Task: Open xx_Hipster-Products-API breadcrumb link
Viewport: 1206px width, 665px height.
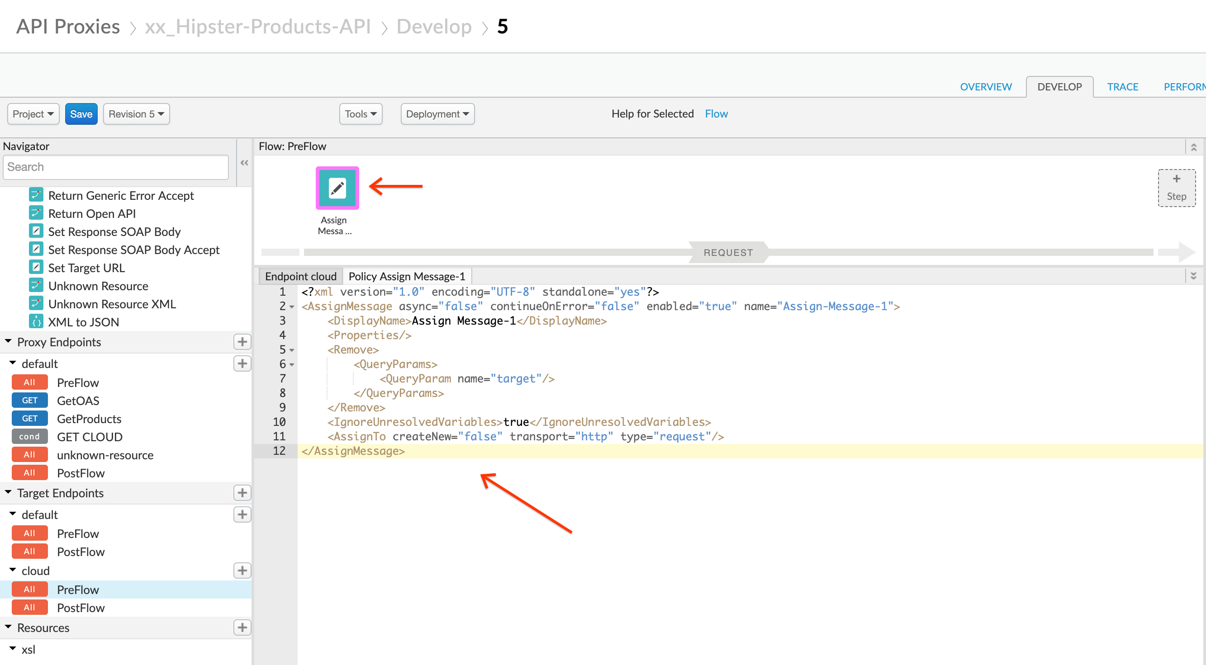Action: tap(257, 27)
